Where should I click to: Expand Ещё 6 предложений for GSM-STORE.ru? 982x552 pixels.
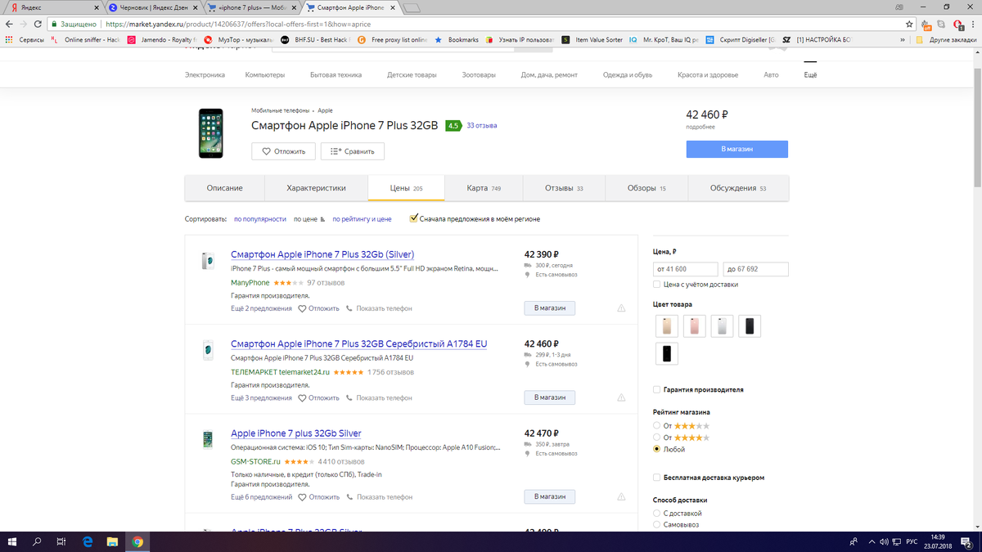tap(261, 496)
